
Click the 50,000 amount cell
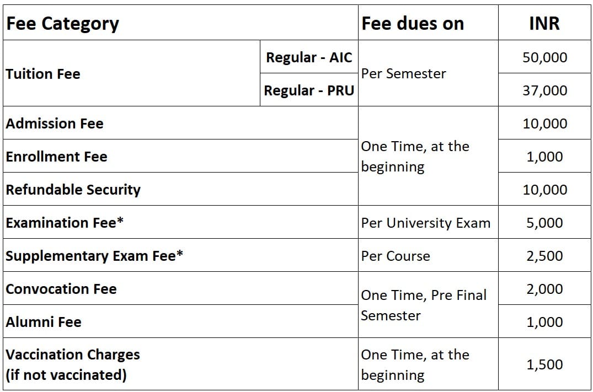[544, 57]
